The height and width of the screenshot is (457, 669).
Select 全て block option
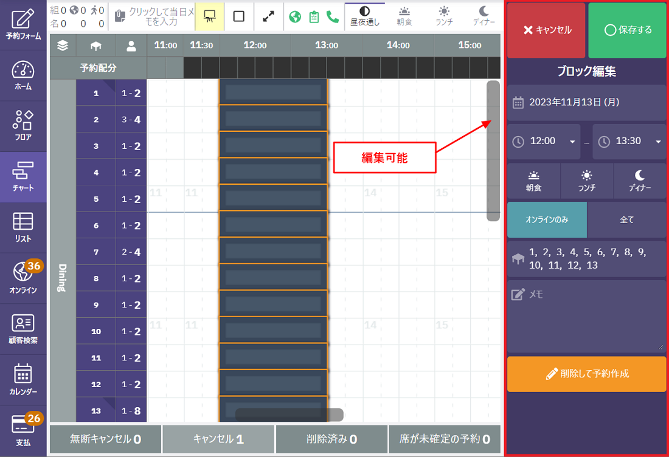pyautogui.click(x=626, y=219)
